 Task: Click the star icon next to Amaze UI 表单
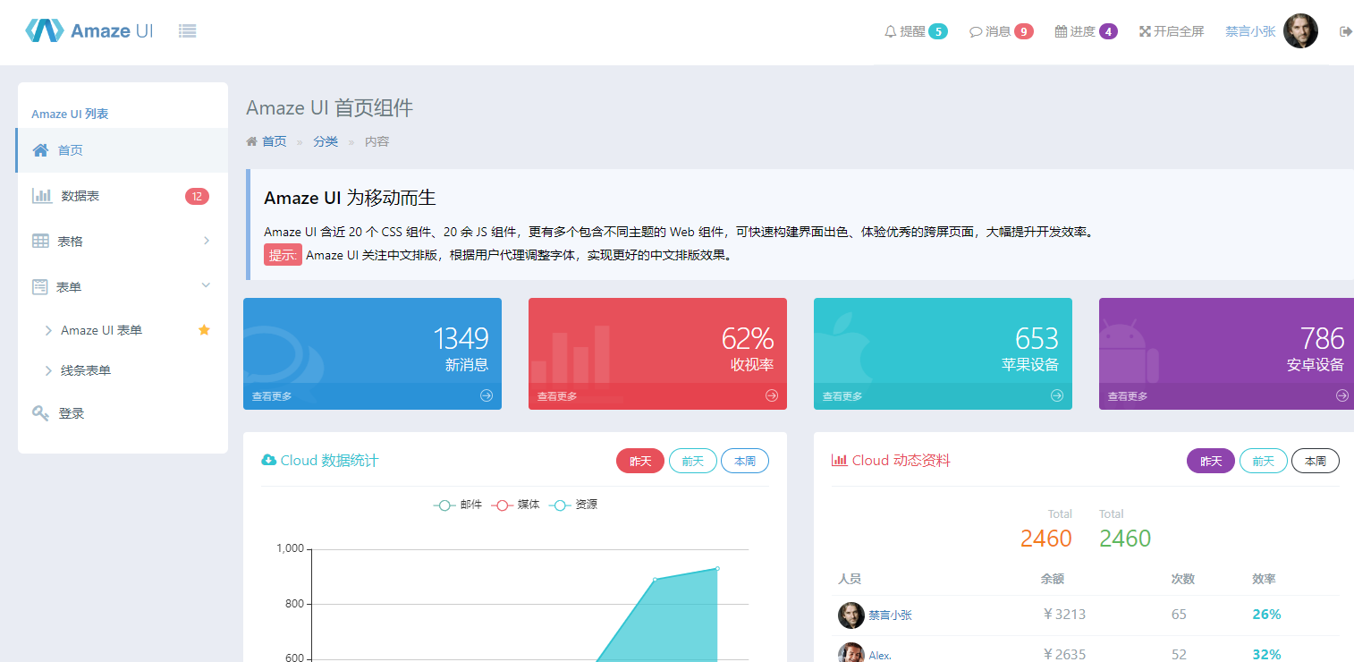204,330
